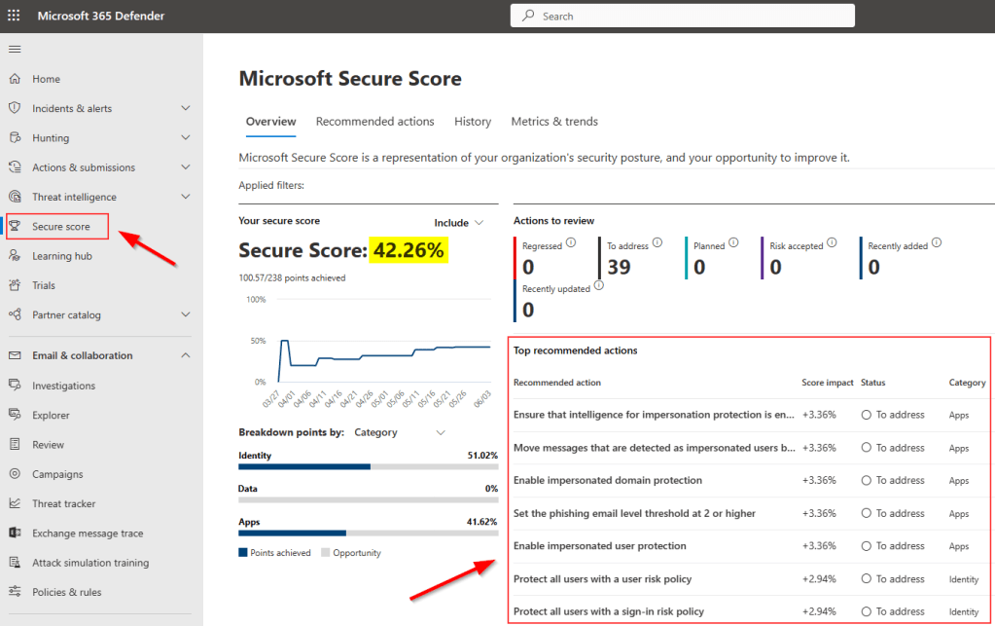This screenshot has width=995, height=626.
Task: Open Learning hub icon in sidebar
Action: point(15,256)
